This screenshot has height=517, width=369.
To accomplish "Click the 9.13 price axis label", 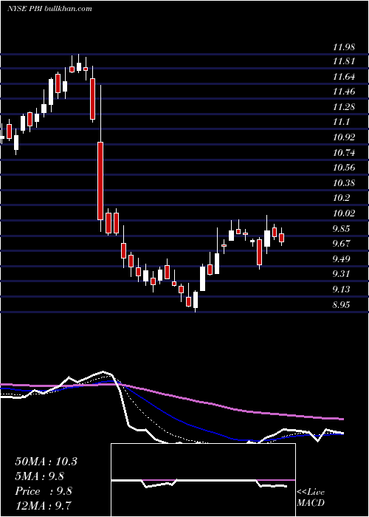I will (x=341, y=290).
